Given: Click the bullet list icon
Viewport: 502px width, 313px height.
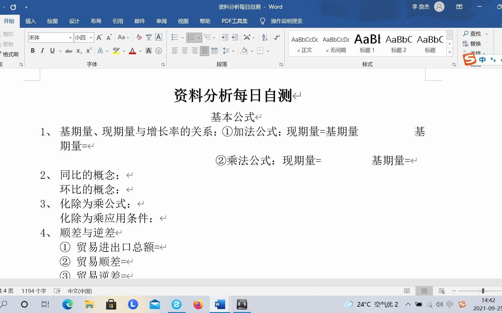Looking at the screenshot, I should 175,37.
